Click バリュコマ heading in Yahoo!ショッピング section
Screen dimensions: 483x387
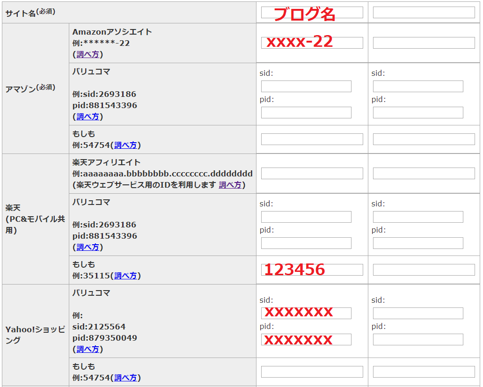(x=91, y=293)
